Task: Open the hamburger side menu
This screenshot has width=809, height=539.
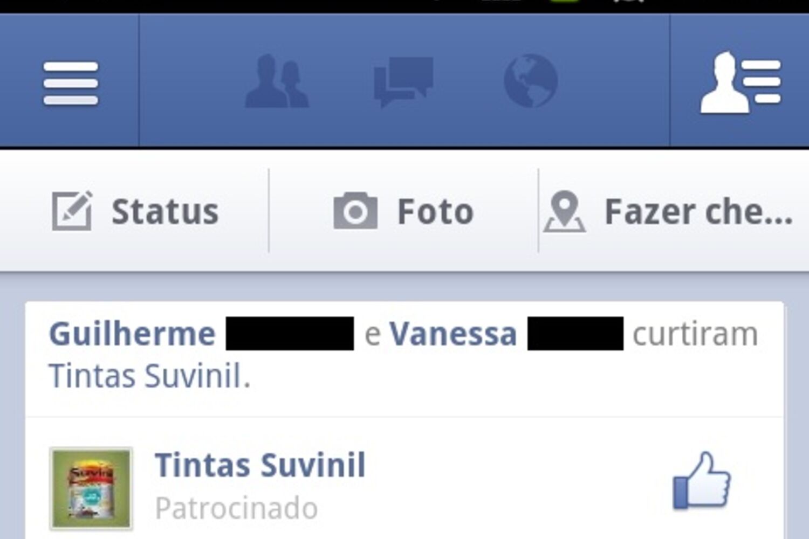Action: [70, 83]
